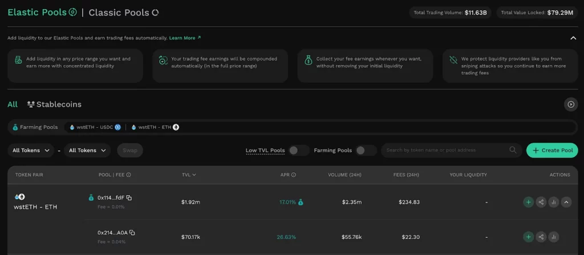This screenshot has height=255, width=584.
Task: Click the 0x214...A0A pool address text
Action: tap(112, 233)
